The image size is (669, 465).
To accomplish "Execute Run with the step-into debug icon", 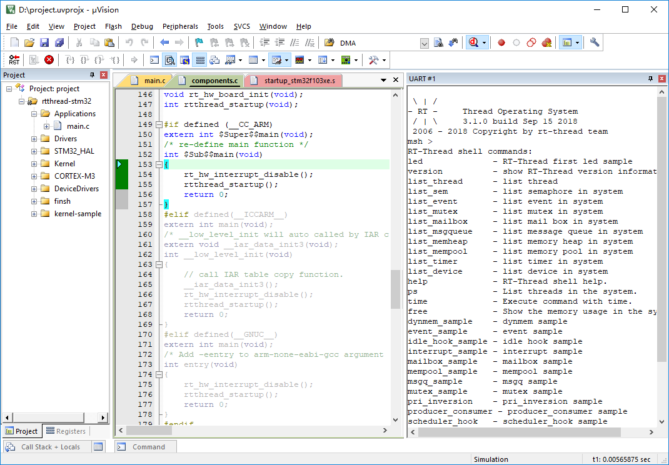I will pyautogui.click(x=69, y=60).
